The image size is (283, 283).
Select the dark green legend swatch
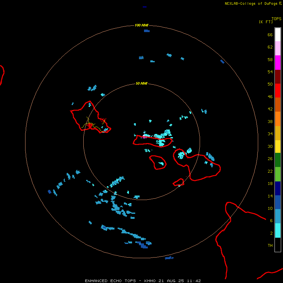tap(278, 160)
